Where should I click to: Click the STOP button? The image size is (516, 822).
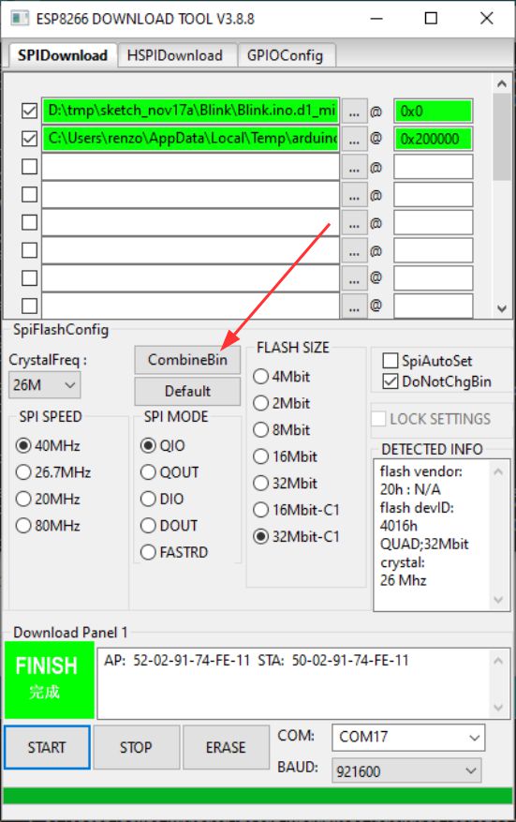136,747
